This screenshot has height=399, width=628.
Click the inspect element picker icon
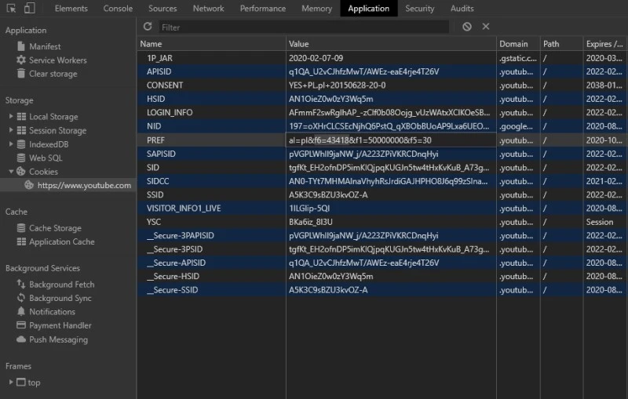coord(9,9)
